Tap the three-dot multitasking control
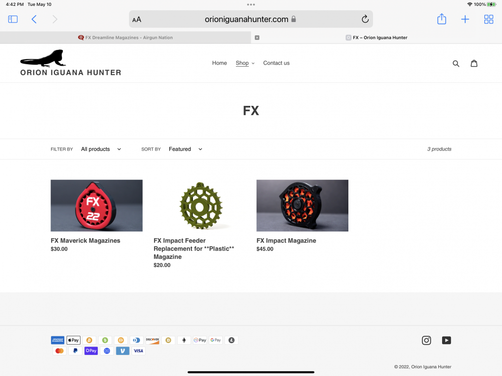 coord(251,4)
